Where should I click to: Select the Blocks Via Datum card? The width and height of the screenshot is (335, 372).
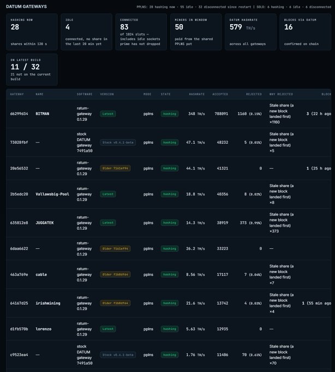tap(305, 32)
